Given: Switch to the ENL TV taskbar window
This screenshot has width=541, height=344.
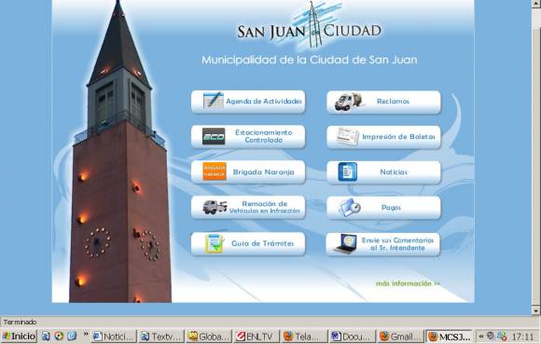Looking at the screenshot, I should click(x=257, y=337).
